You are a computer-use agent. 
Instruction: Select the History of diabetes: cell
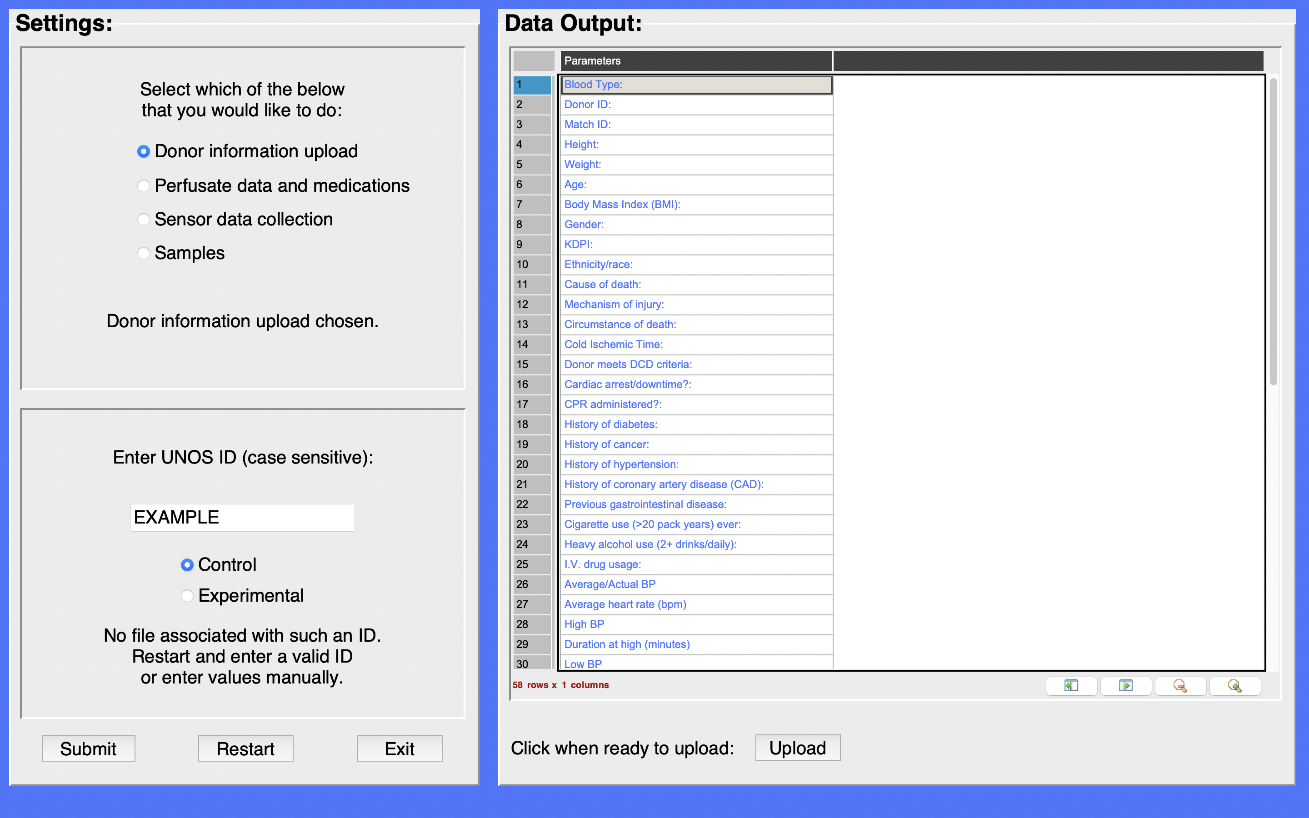point(697,425)
